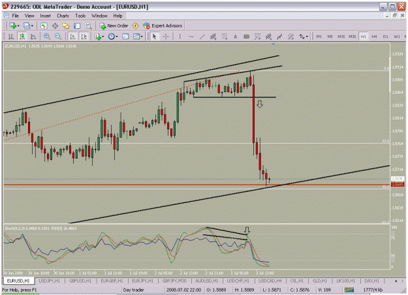The width and height of the screenshot is (408, 295).
Task: Select the vertical line drawing tool
Action: [180, 37]
